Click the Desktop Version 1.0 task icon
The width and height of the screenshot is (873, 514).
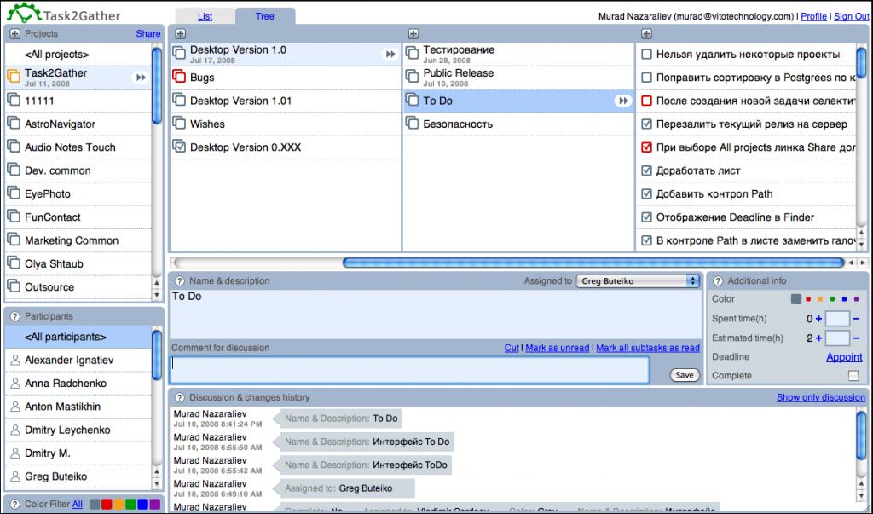[x=179, y=54]
